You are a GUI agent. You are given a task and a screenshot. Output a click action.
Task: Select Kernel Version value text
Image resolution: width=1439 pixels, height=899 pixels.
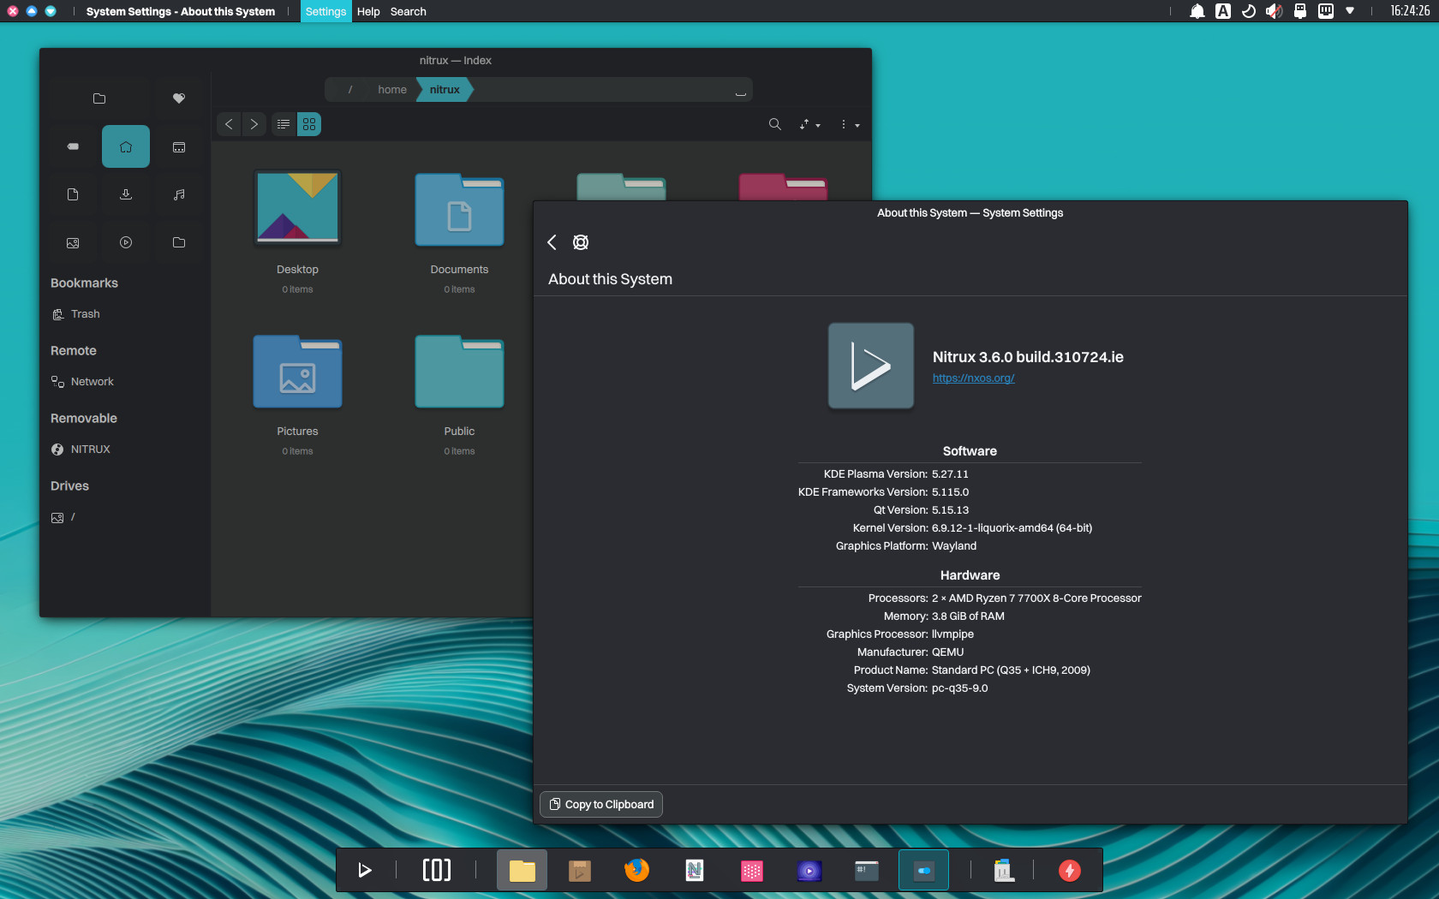(1012, 528)
